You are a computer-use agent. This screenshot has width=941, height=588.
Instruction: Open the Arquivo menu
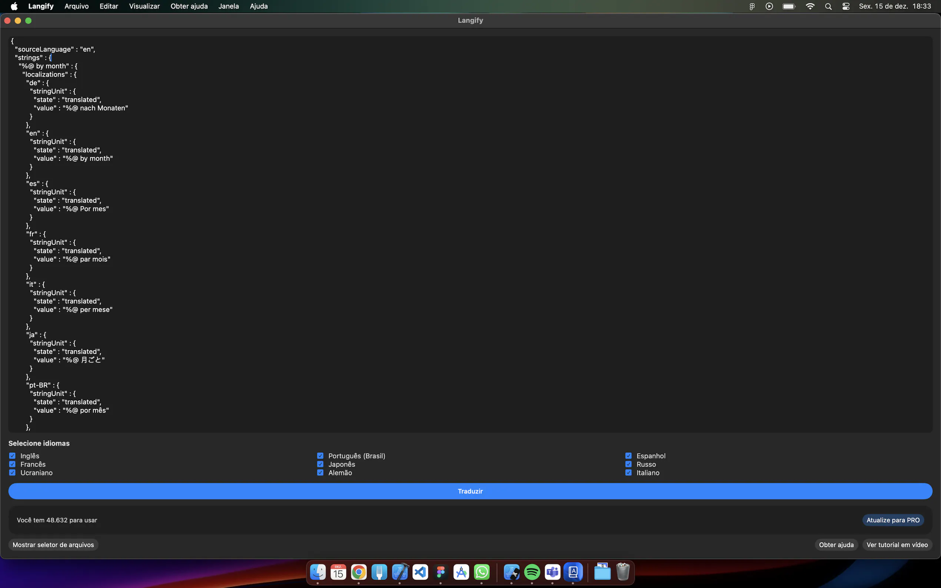pos(77,6)
